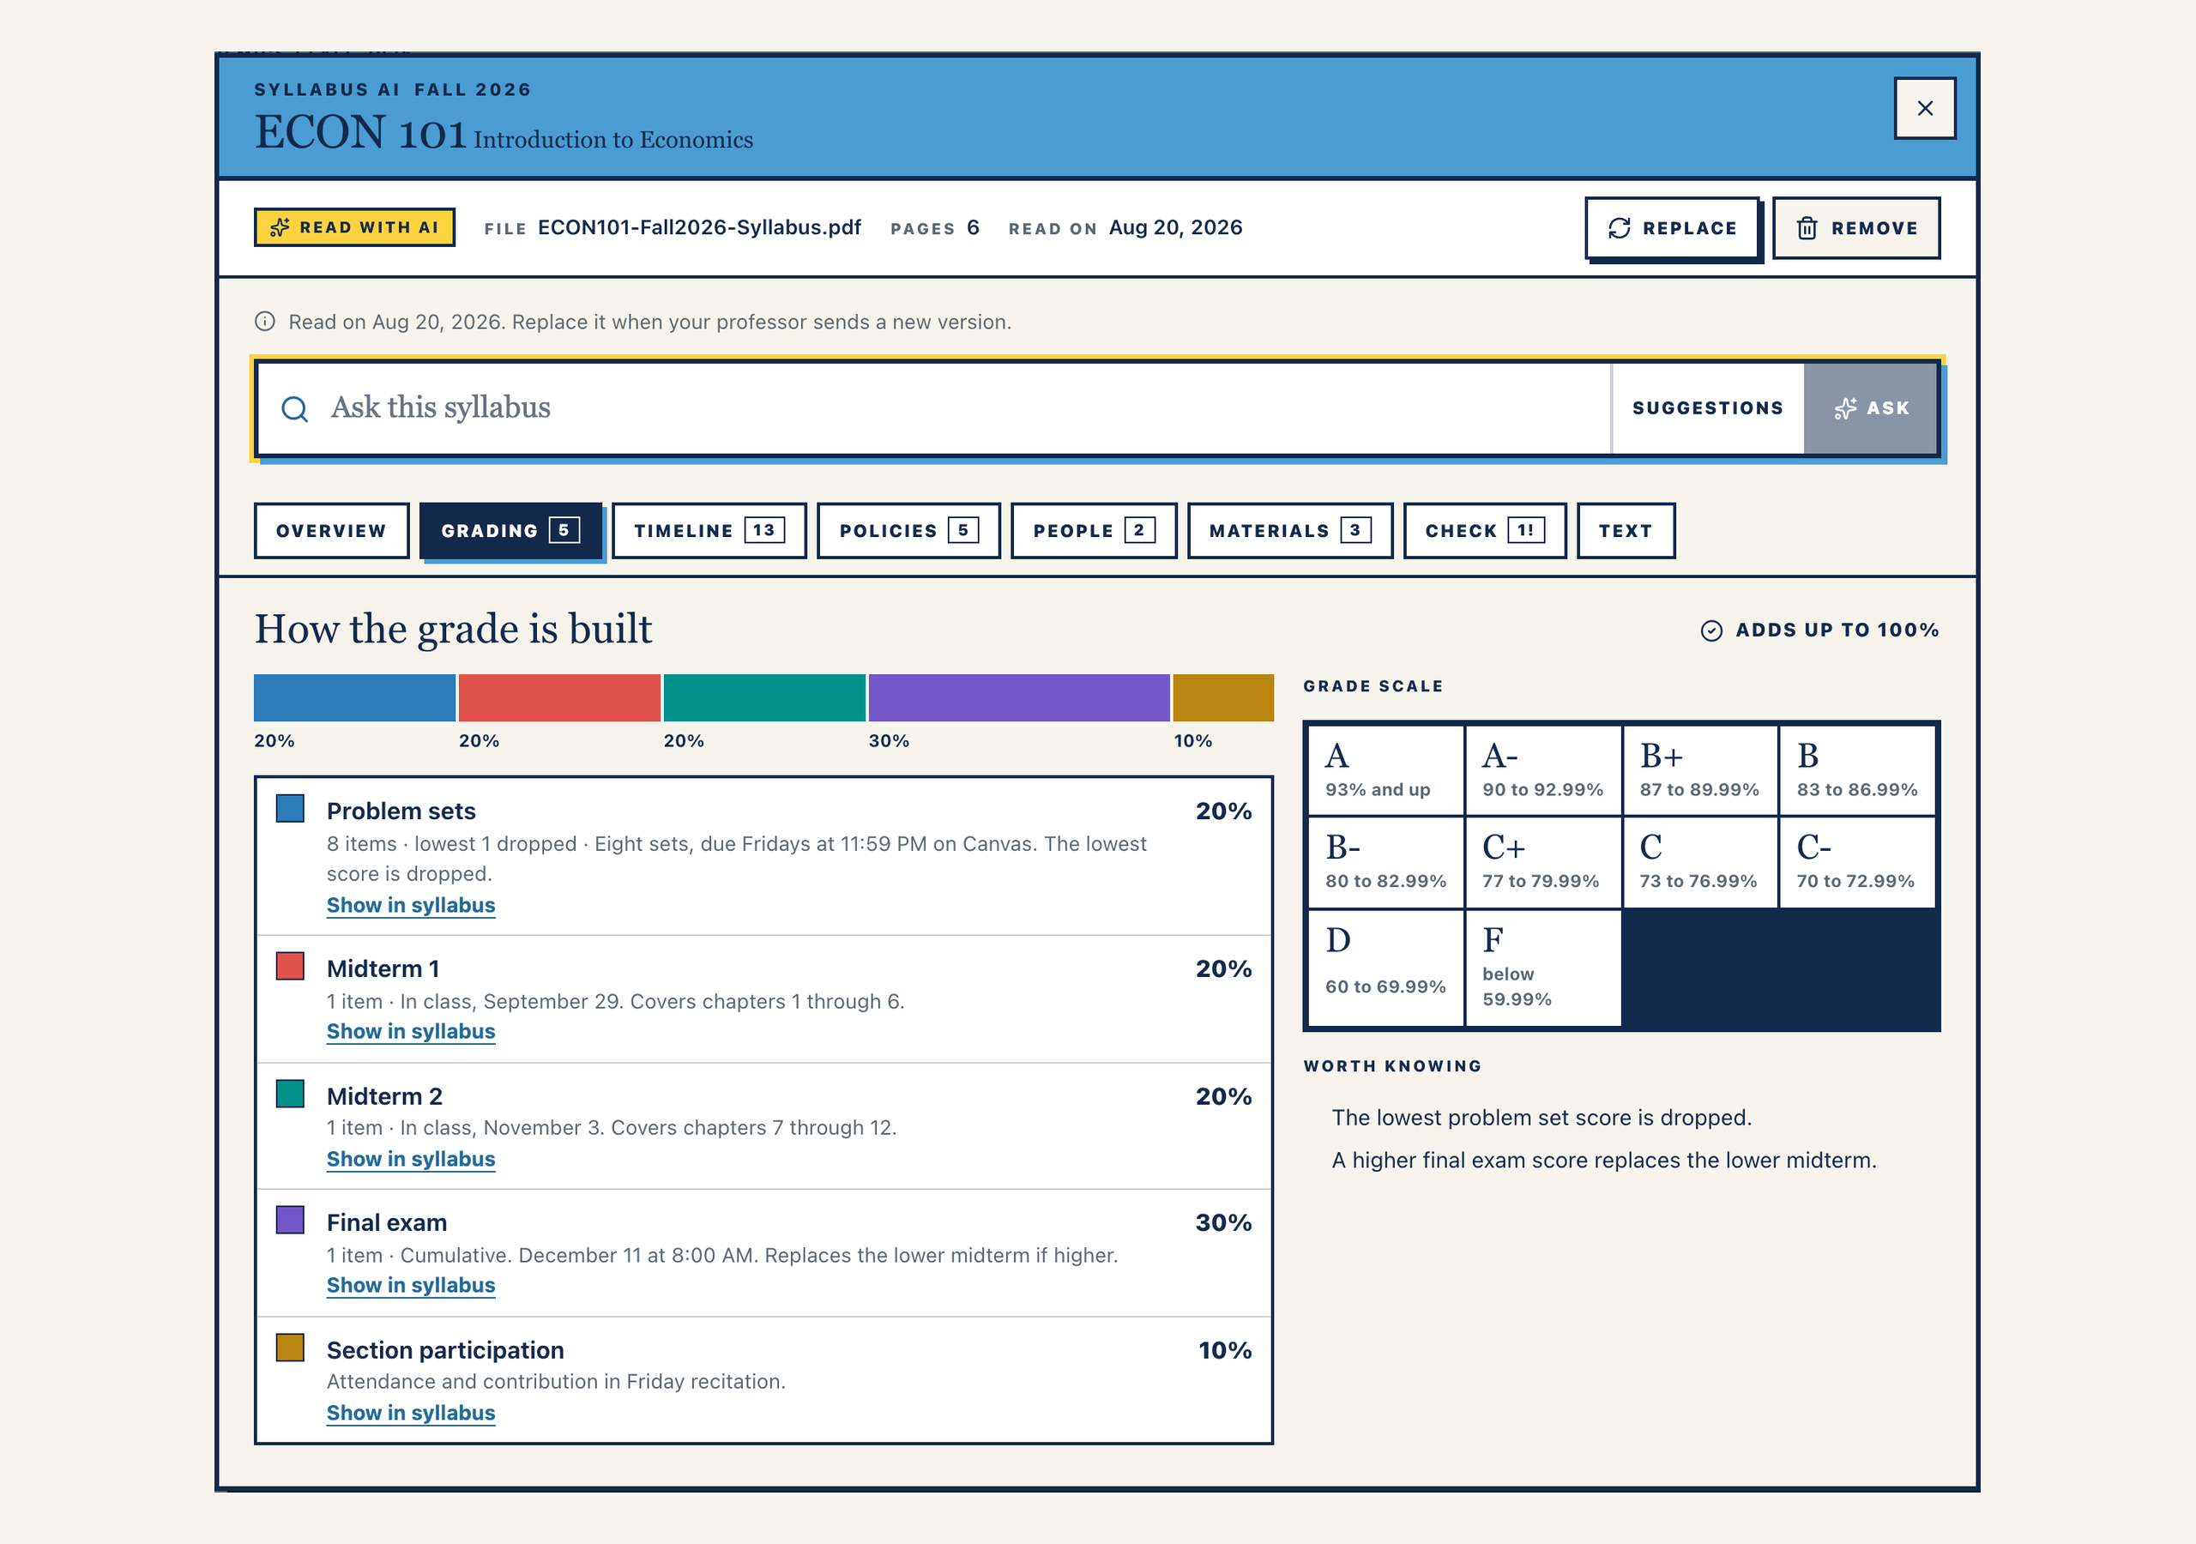2196x1544 pixels.
Task: Open Show in syllabus for Final exam
Action: click(x=411, y=1285)
